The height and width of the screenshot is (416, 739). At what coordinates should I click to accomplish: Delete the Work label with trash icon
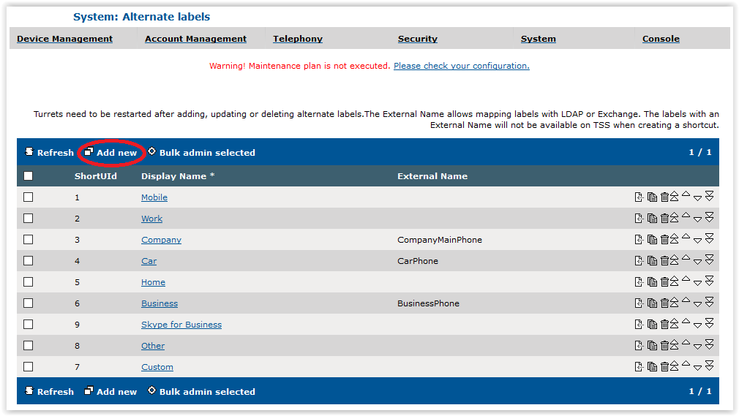(664, 218)
